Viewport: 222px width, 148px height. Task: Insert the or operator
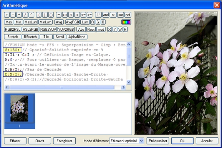pos(113,15)
